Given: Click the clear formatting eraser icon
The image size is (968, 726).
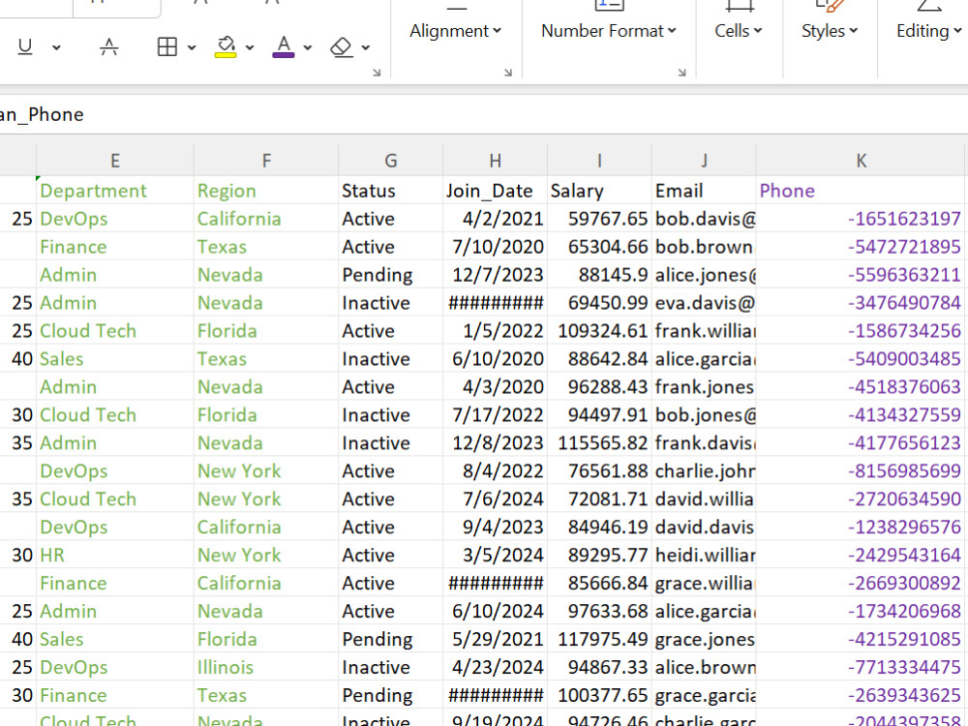Looking at the screenshot, I should pos(342,46).
